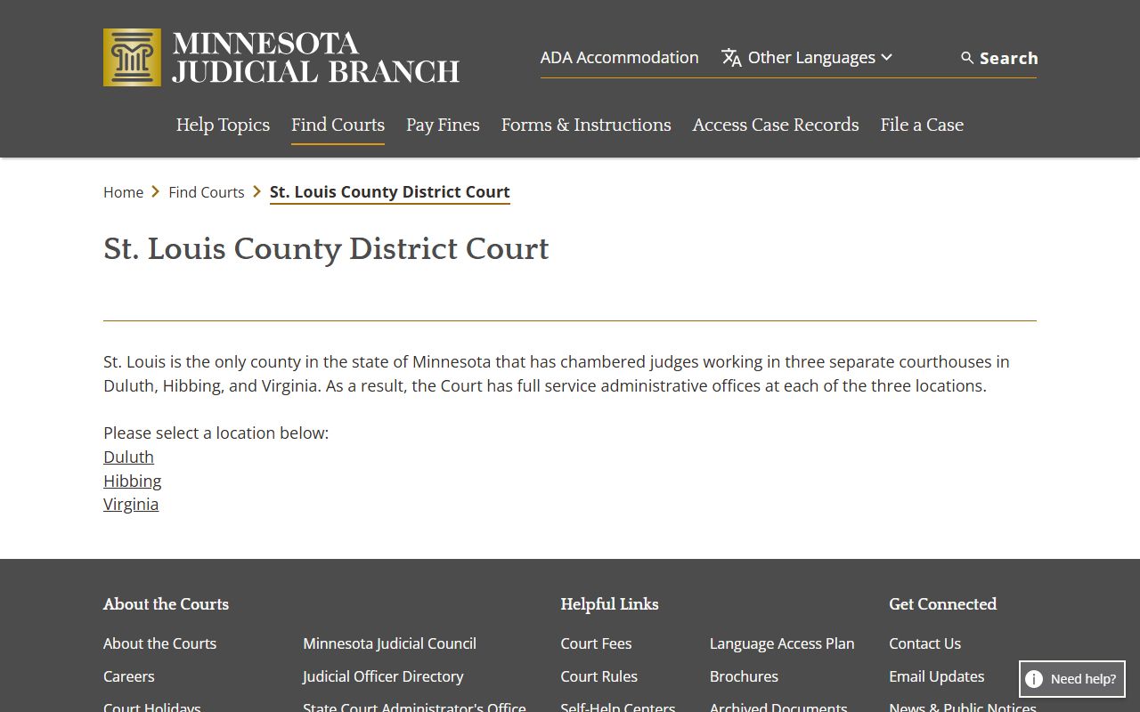The height and width of the screenshot is (712, 1140).
Task: Open the Language Access Plan link
Action: point(782,643)
